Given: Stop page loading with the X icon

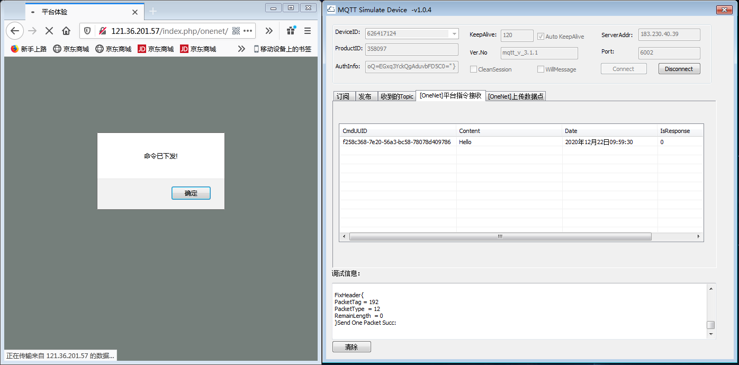Looking at the screenshot, I should pos(49,31).
